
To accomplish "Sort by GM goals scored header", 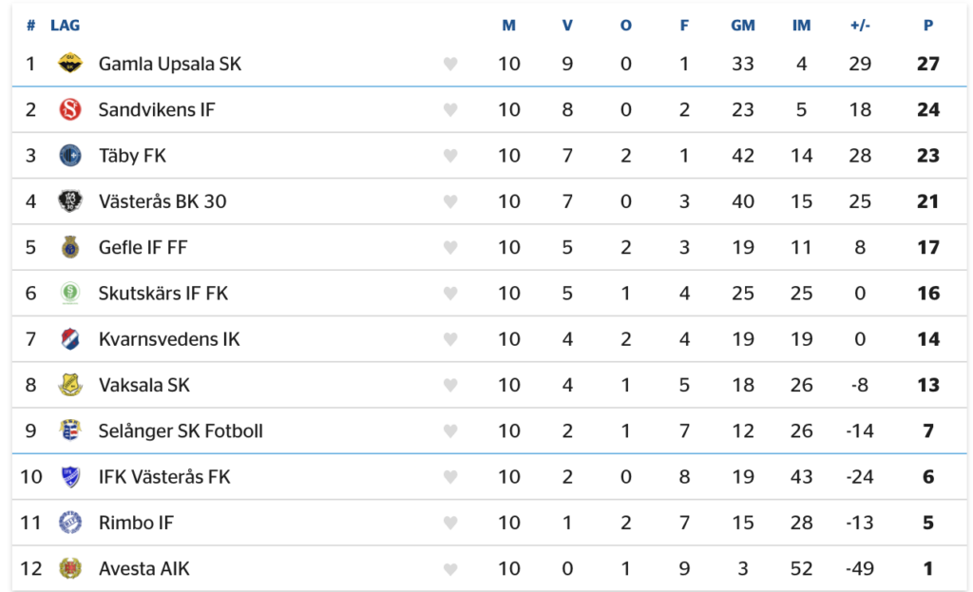I will pos(743,26).
